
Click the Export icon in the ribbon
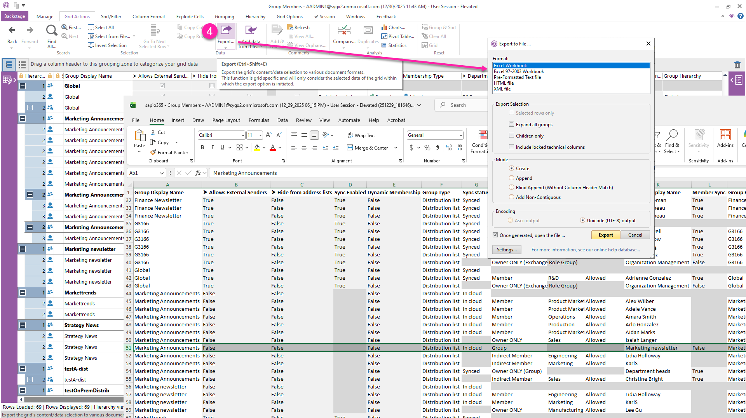pos(226,30)
